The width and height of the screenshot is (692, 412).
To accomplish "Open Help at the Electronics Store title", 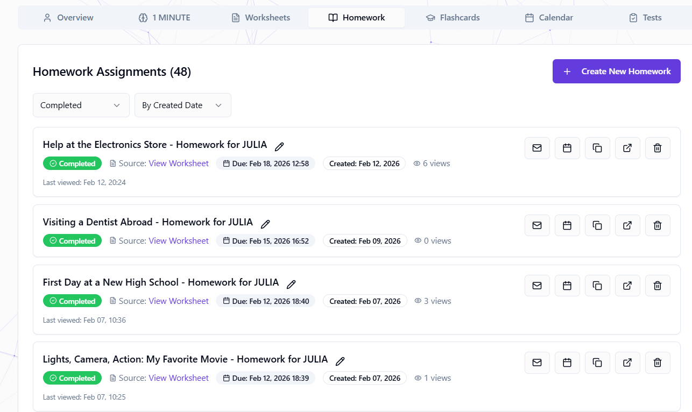I will [155, 145].
